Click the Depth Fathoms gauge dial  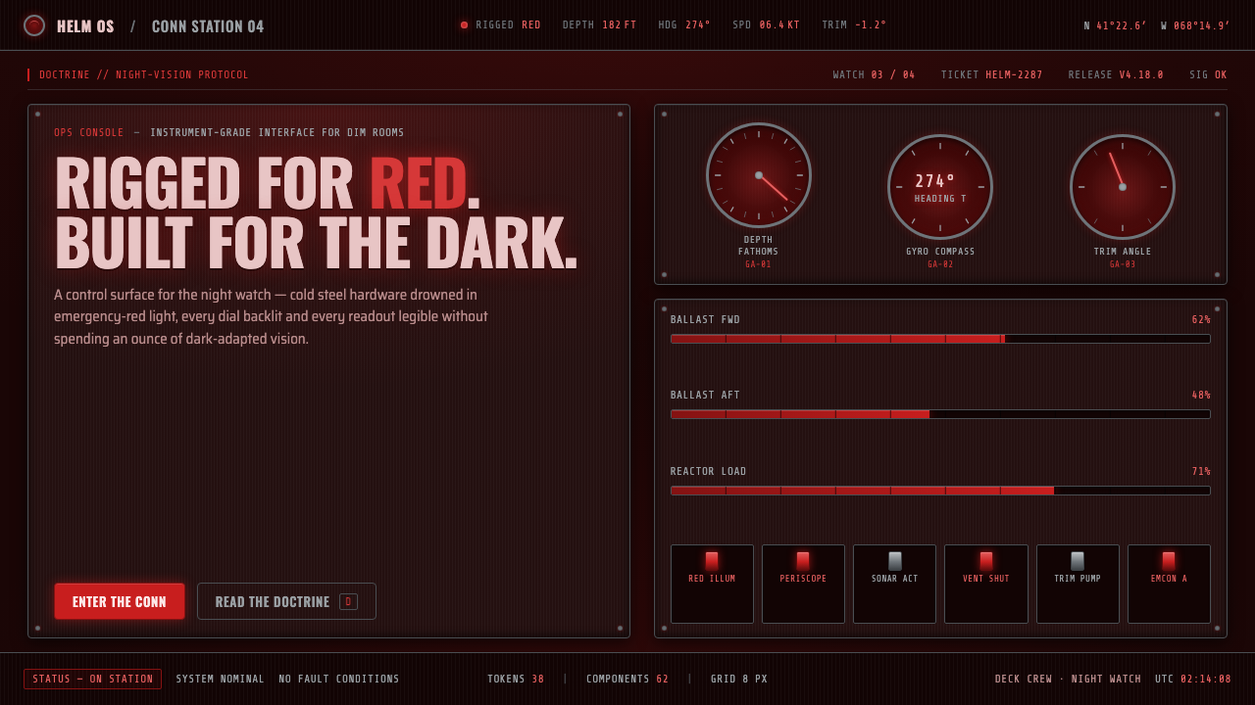[x=759, y=175]
